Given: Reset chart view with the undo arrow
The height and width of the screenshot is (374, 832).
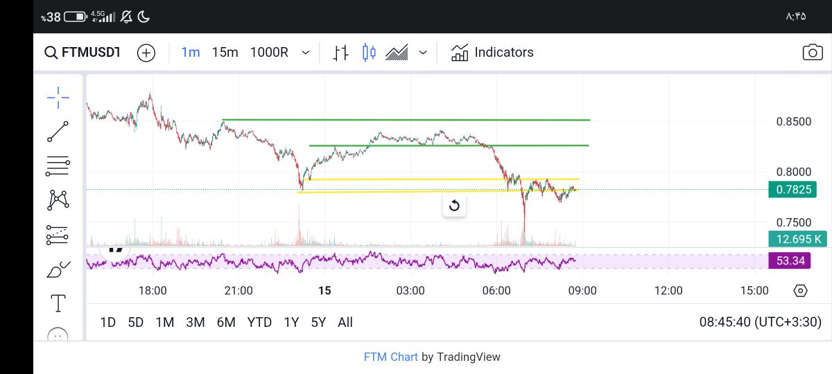Looking at the screenshot, I should pos(454,206).
